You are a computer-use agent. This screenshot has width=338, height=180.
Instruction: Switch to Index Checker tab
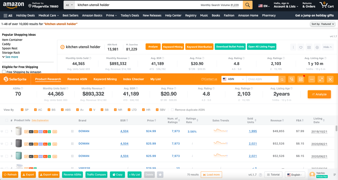(134, 79)
